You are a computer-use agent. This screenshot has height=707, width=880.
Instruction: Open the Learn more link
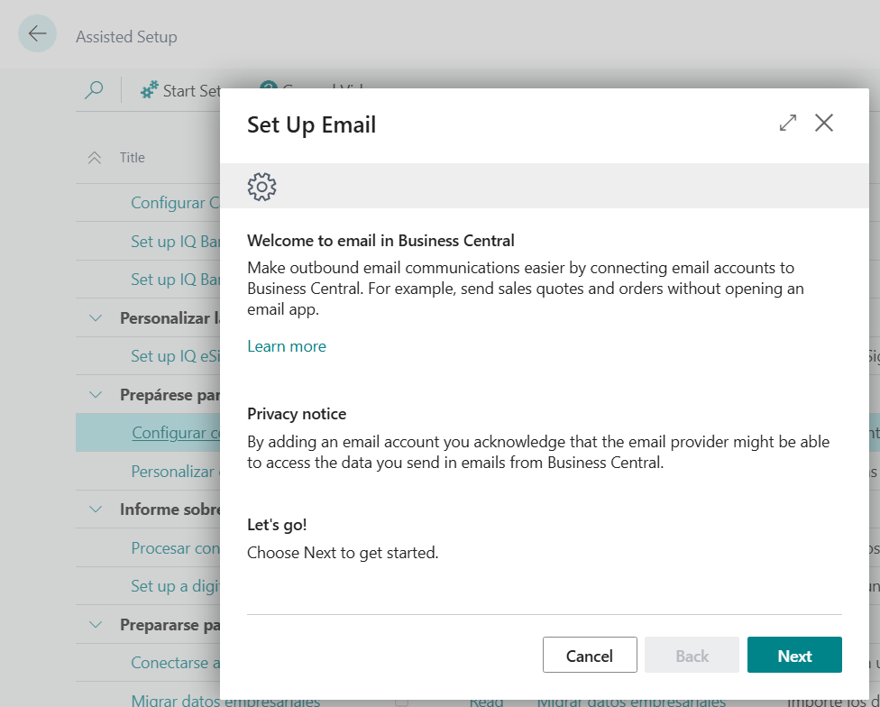click(x=287, y=346)
